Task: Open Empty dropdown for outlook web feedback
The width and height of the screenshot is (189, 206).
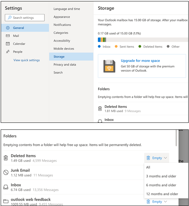Action: pos(157,201)
